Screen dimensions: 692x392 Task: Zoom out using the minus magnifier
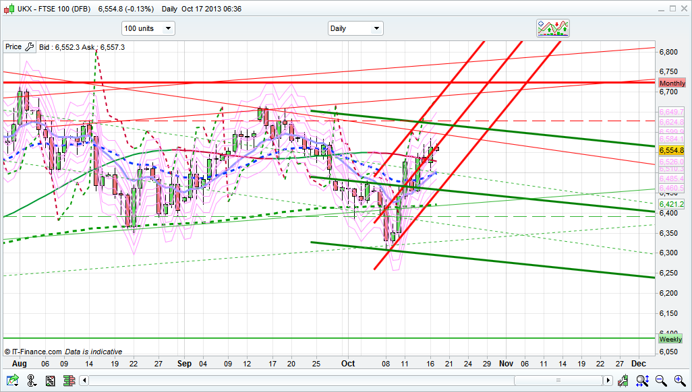(x=660, y=381)
